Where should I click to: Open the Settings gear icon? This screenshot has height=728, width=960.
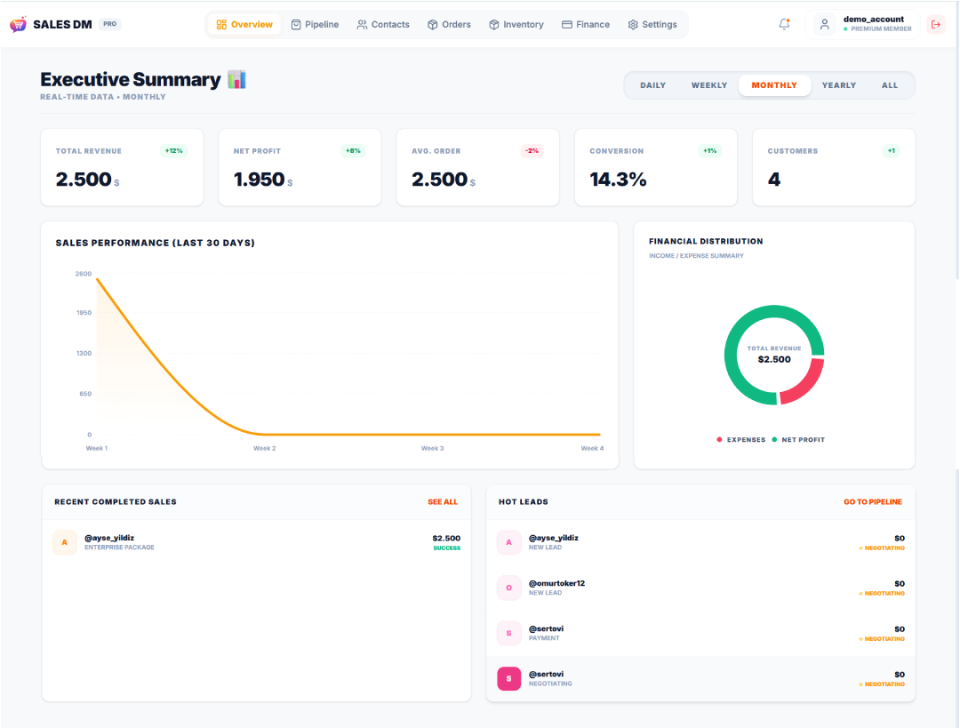click(x=634, y=24)
